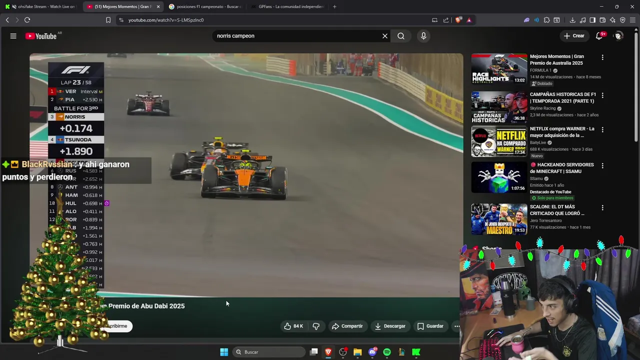
Task: Switch to the ohsifake Stream browser tab
Action: pyautogui.click(x=40, y=6)
